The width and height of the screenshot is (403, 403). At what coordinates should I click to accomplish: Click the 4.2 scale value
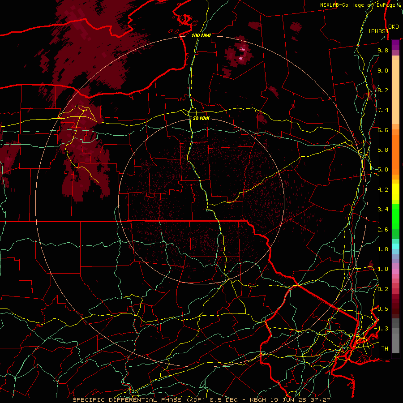(383, 190)
